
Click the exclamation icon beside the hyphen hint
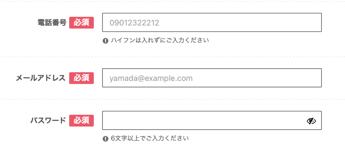pyautogui.click(x=105, y=41)
